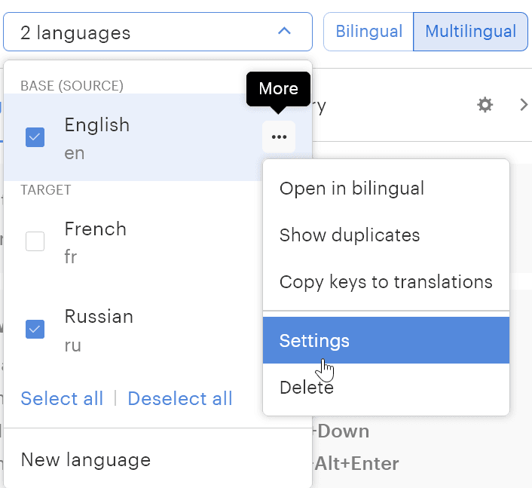This screenshot has width=532, height=488.
Task: Click the Select all link
Action: click(x=62, y=398)
